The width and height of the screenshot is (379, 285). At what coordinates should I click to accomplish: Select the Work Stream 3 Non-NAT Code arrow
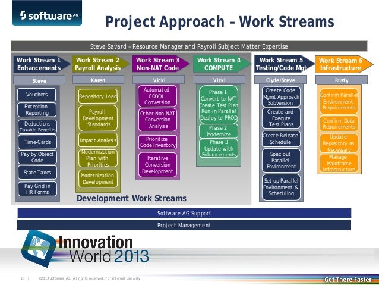pyautogui.click(x=161, y=64)
